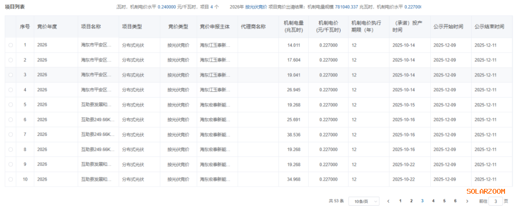Jump to page 1 in pagination
Image resolution: width=515 pixels, height=208 pixels.
400,201
